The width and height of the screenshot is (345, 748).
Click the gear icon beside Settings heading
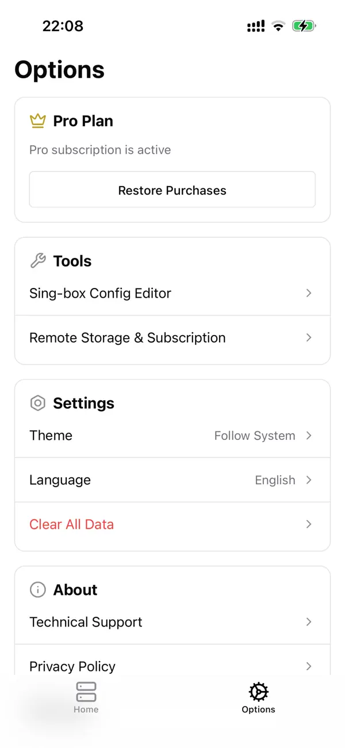(37, 403)
